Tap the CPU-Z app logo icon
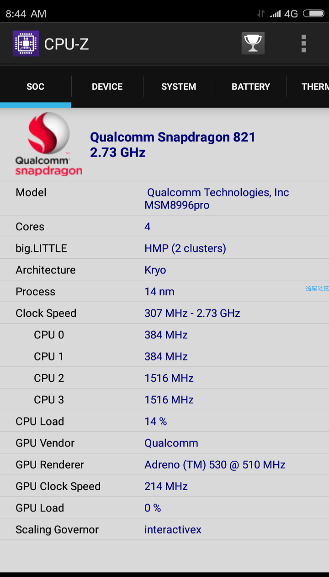Image resolution: width=329 pixels, height=577 pixels. click(x=26, y=44)
